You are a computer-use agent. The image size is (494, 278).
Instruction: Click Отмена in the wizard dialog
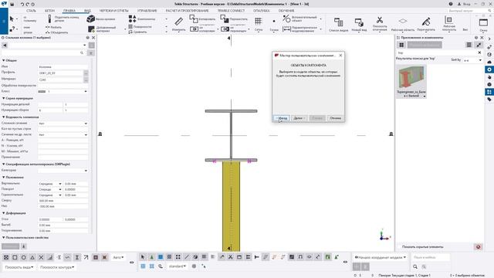pos(335,118)
